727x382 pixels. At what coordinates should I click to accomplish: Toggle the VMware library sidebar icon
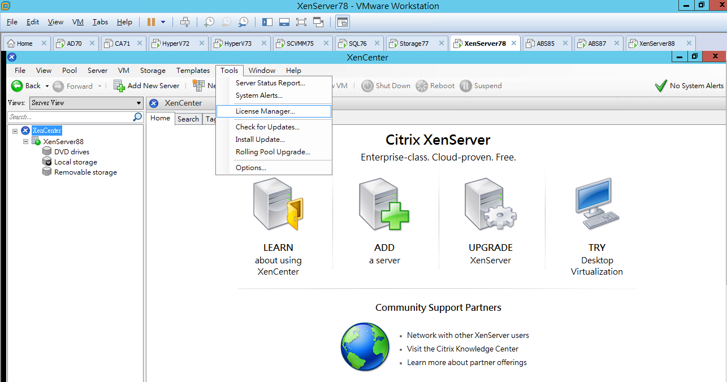tap(267, 22)
